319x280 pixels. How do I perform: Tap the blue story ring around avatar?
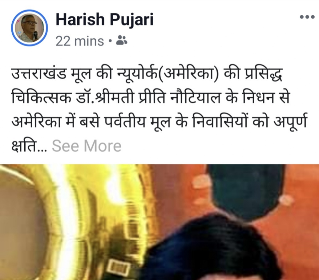point(30,28)
